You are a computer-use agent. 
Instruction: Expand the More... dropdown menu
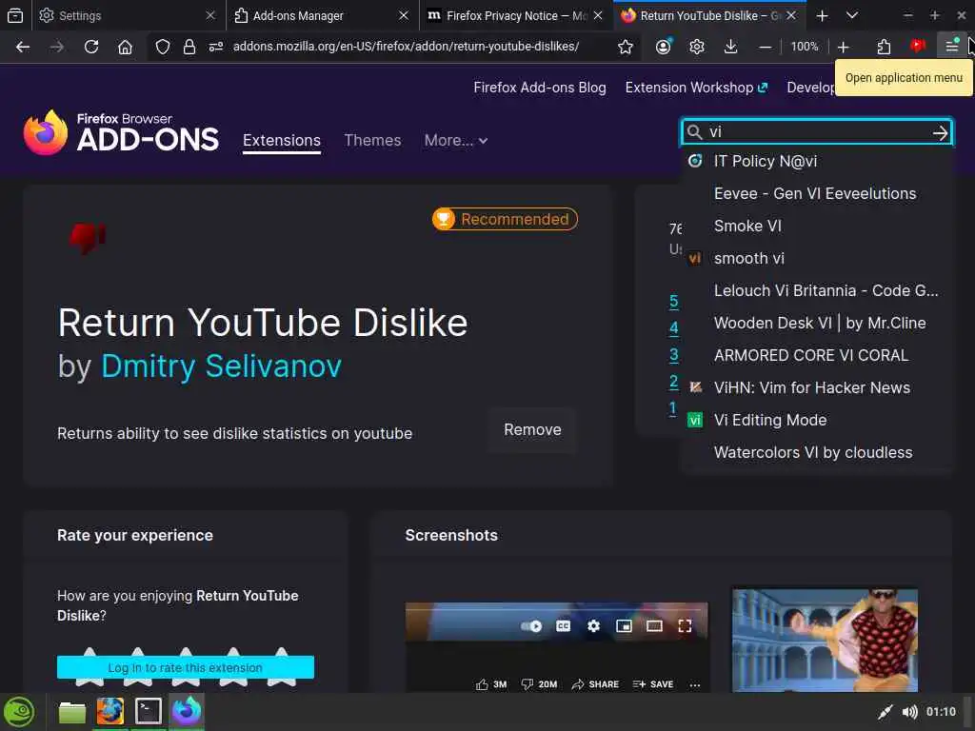(x=456, y=141)
